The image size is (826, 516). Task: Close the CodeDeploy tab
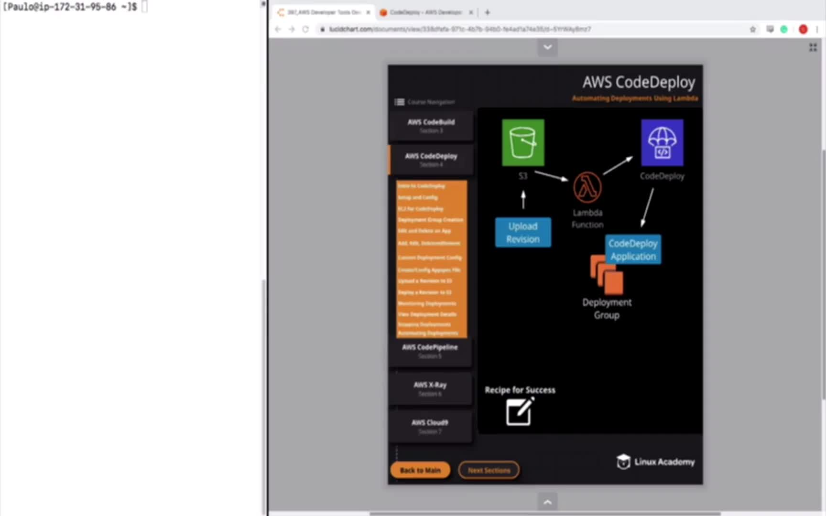tap(471, 12)
